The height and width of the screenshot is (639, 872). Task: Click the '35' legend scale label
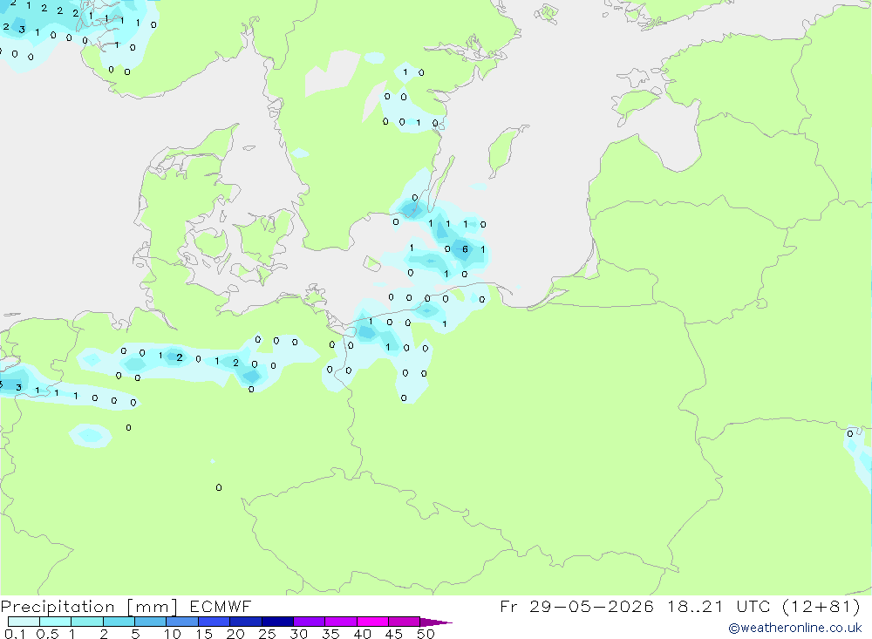(330, 634)
